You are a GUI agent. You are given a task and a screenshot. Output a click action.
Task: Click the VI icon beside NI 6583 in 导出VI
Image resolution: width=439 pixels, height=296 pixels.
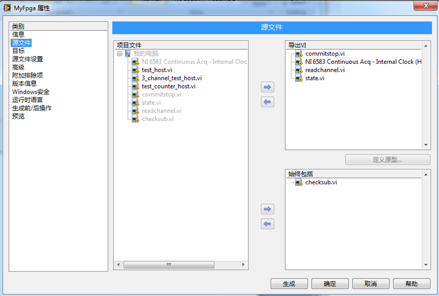[299, 62]
